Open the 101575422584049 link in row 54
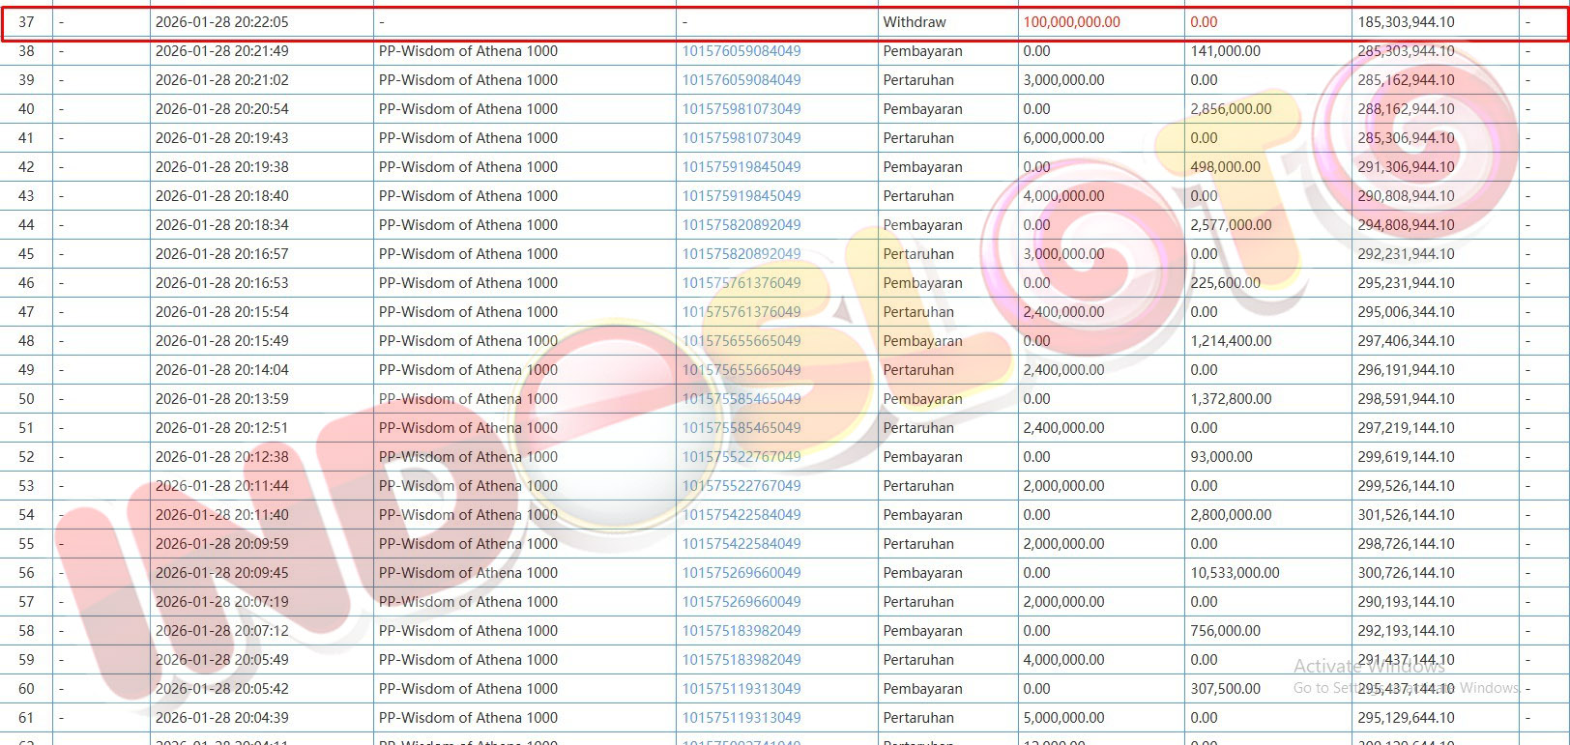The height and width of the screenshot is (745, 1570). (741, 515)
